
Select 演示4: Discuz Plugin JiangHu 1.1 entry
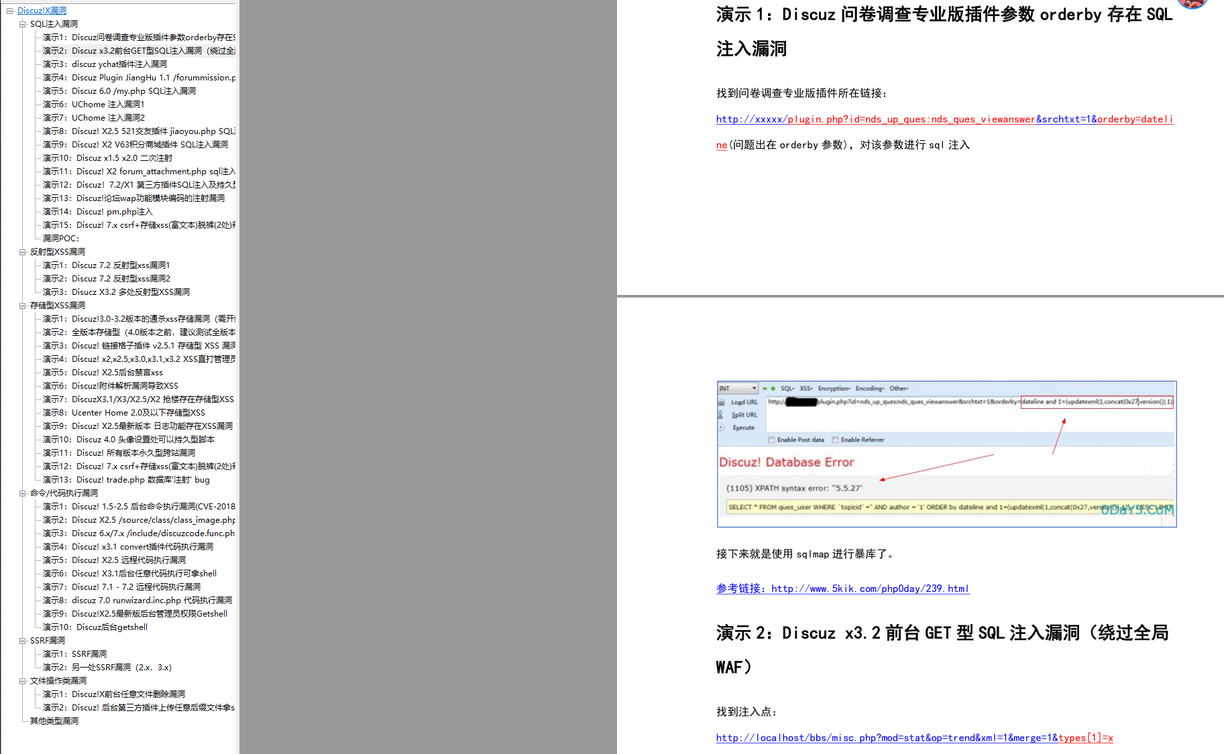(x=139, y=78)
